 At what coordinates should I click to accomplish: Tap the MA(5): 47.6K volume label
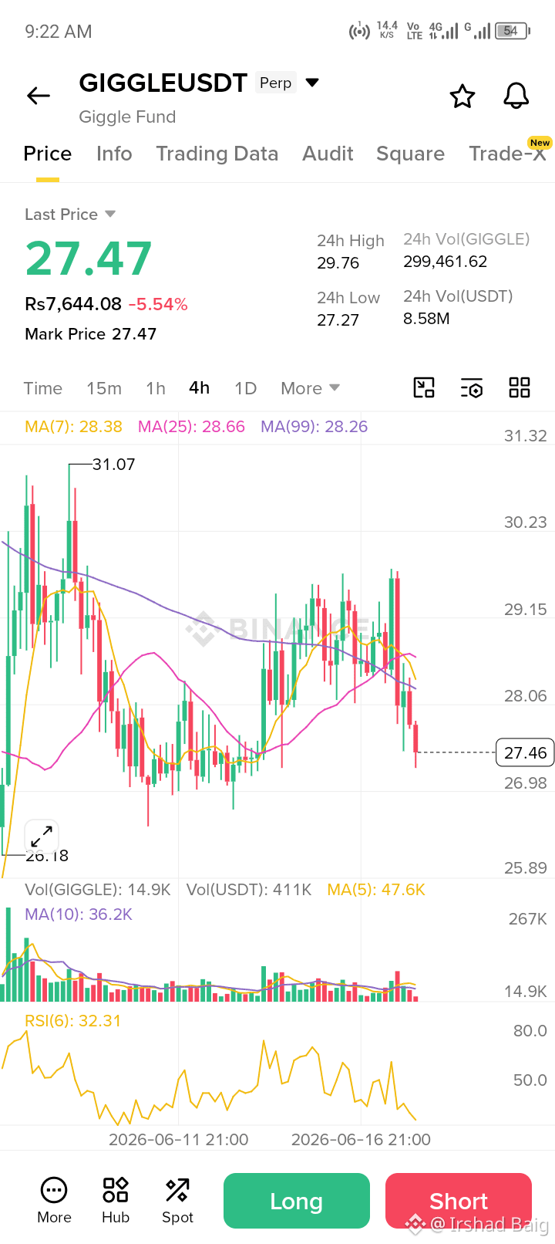click(376, 890)
